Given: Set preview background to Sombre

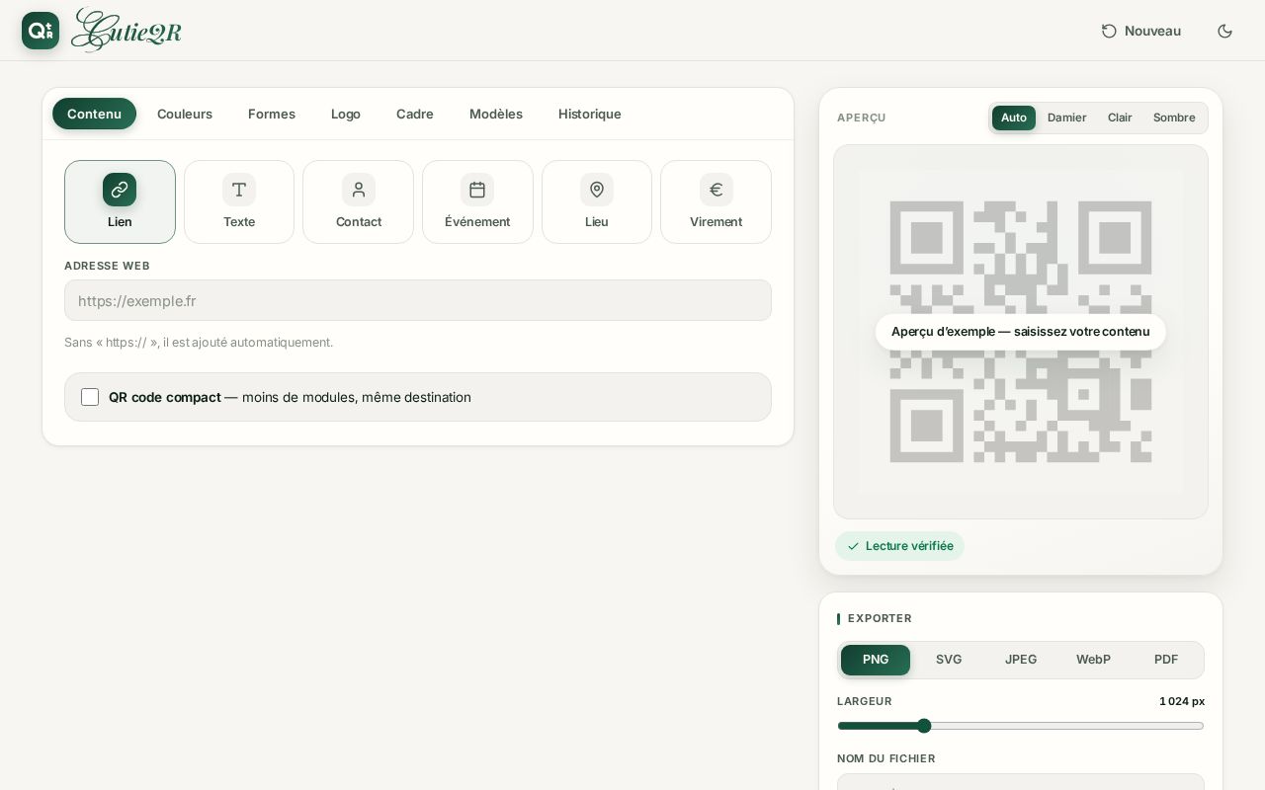Looking at the screenshot, I should click(x=1174, y=118).
